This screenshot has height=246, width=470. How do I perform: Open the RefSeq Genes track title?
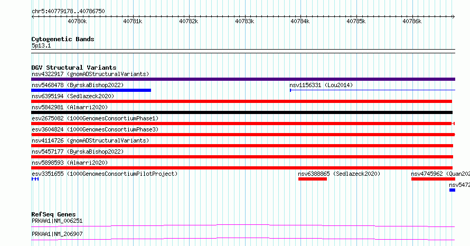[x=53, y=214]
